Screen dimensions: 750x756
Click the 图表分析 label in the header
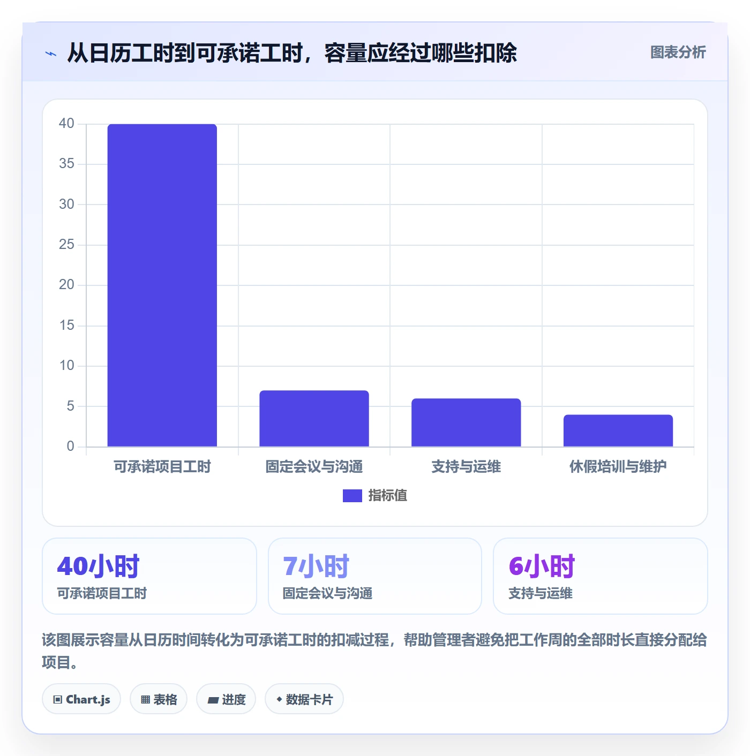pos(678,52)
